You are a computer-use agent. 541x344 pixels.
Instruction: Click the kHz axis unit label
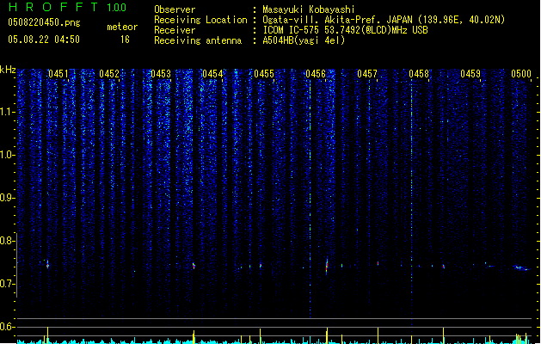[x=8, y=70]
